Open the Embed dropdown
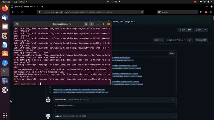The width and height of the screenshot is (214, 120). pos(158,40)
